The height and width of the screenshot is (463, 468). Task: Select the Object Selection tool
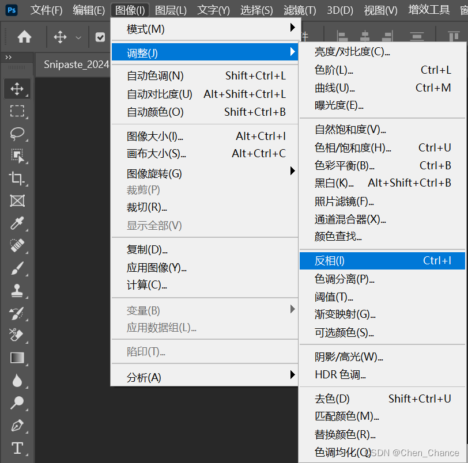tap(17, 156)
